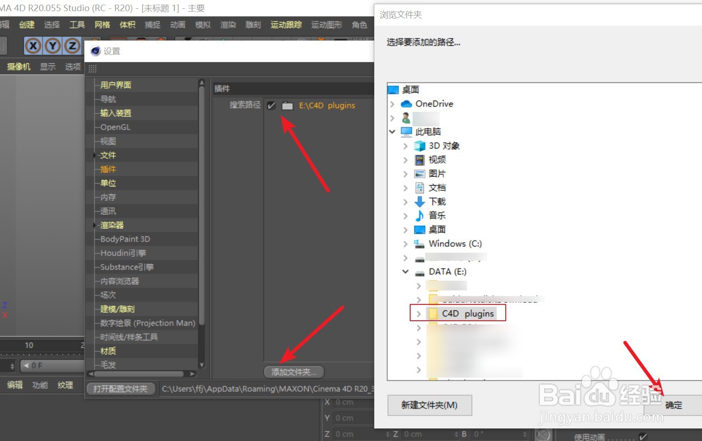The width and height of the screenshot is (702, 441).
Task: Click the X position 0 cm field
Action: pyautogui.click(x=352, y=402)
